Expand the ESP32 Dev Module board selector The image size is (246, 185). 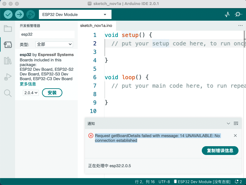click(x=75, y=14)
